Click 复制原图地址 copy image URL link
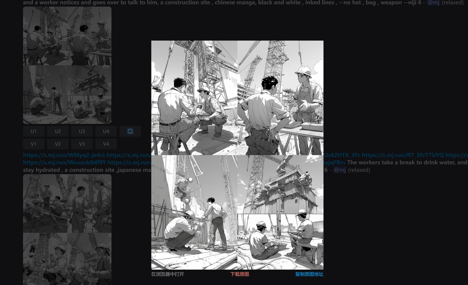Viewport: 468px width, 285px height. point(309,274)
